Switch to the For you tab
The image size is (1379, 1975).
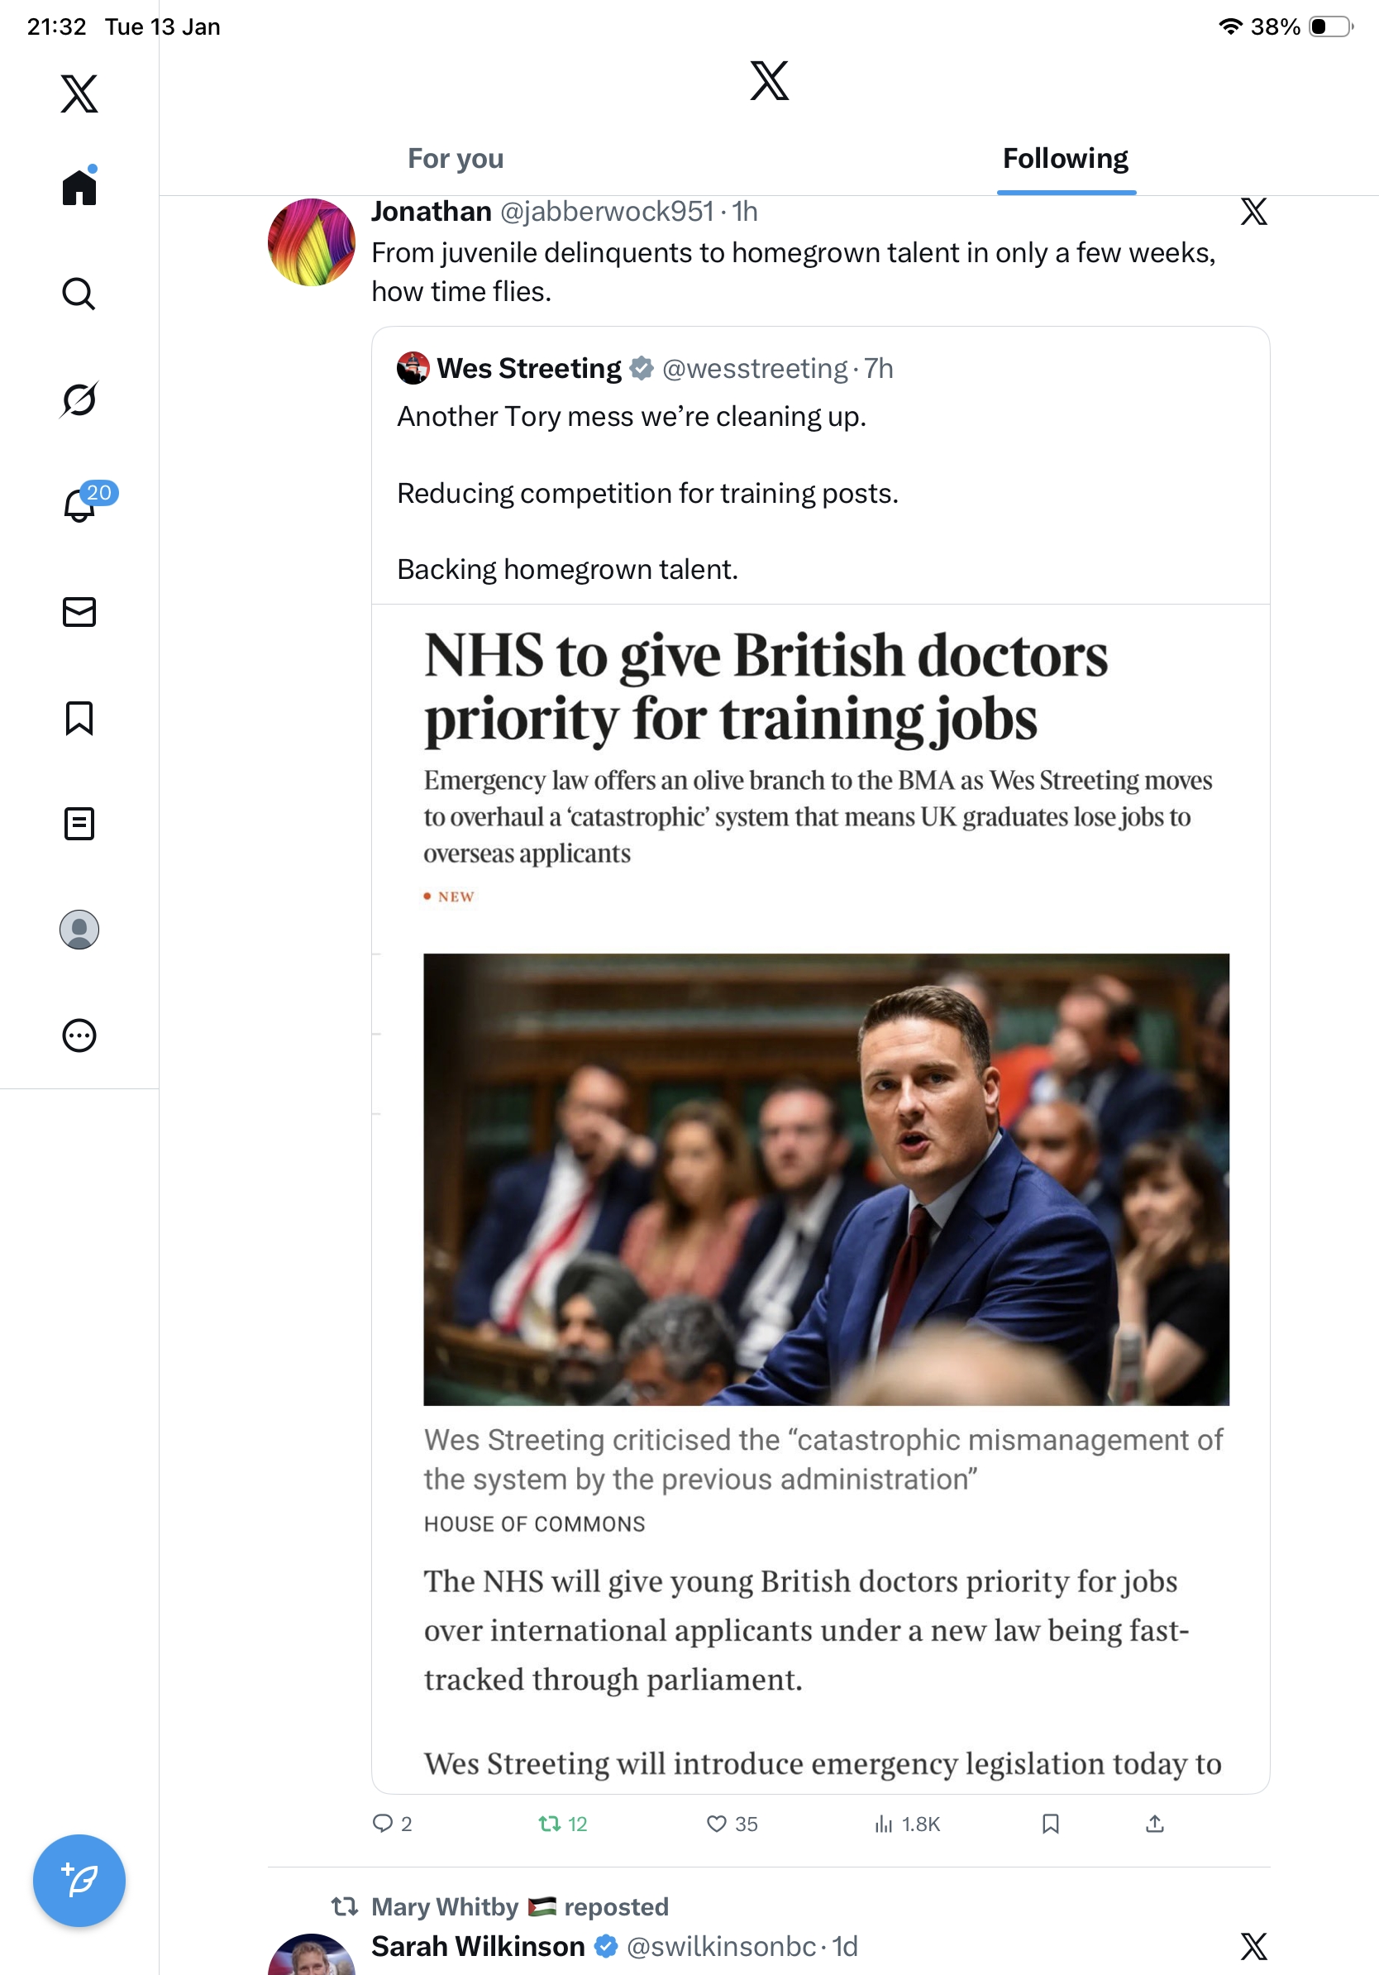pos(456,158)
